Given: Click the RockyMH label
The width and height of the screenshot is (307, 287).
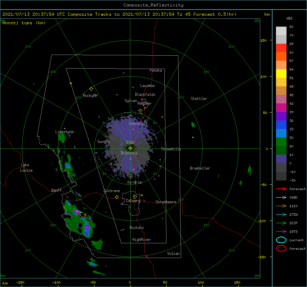Looking at the screenshot, I should point(90,96).
